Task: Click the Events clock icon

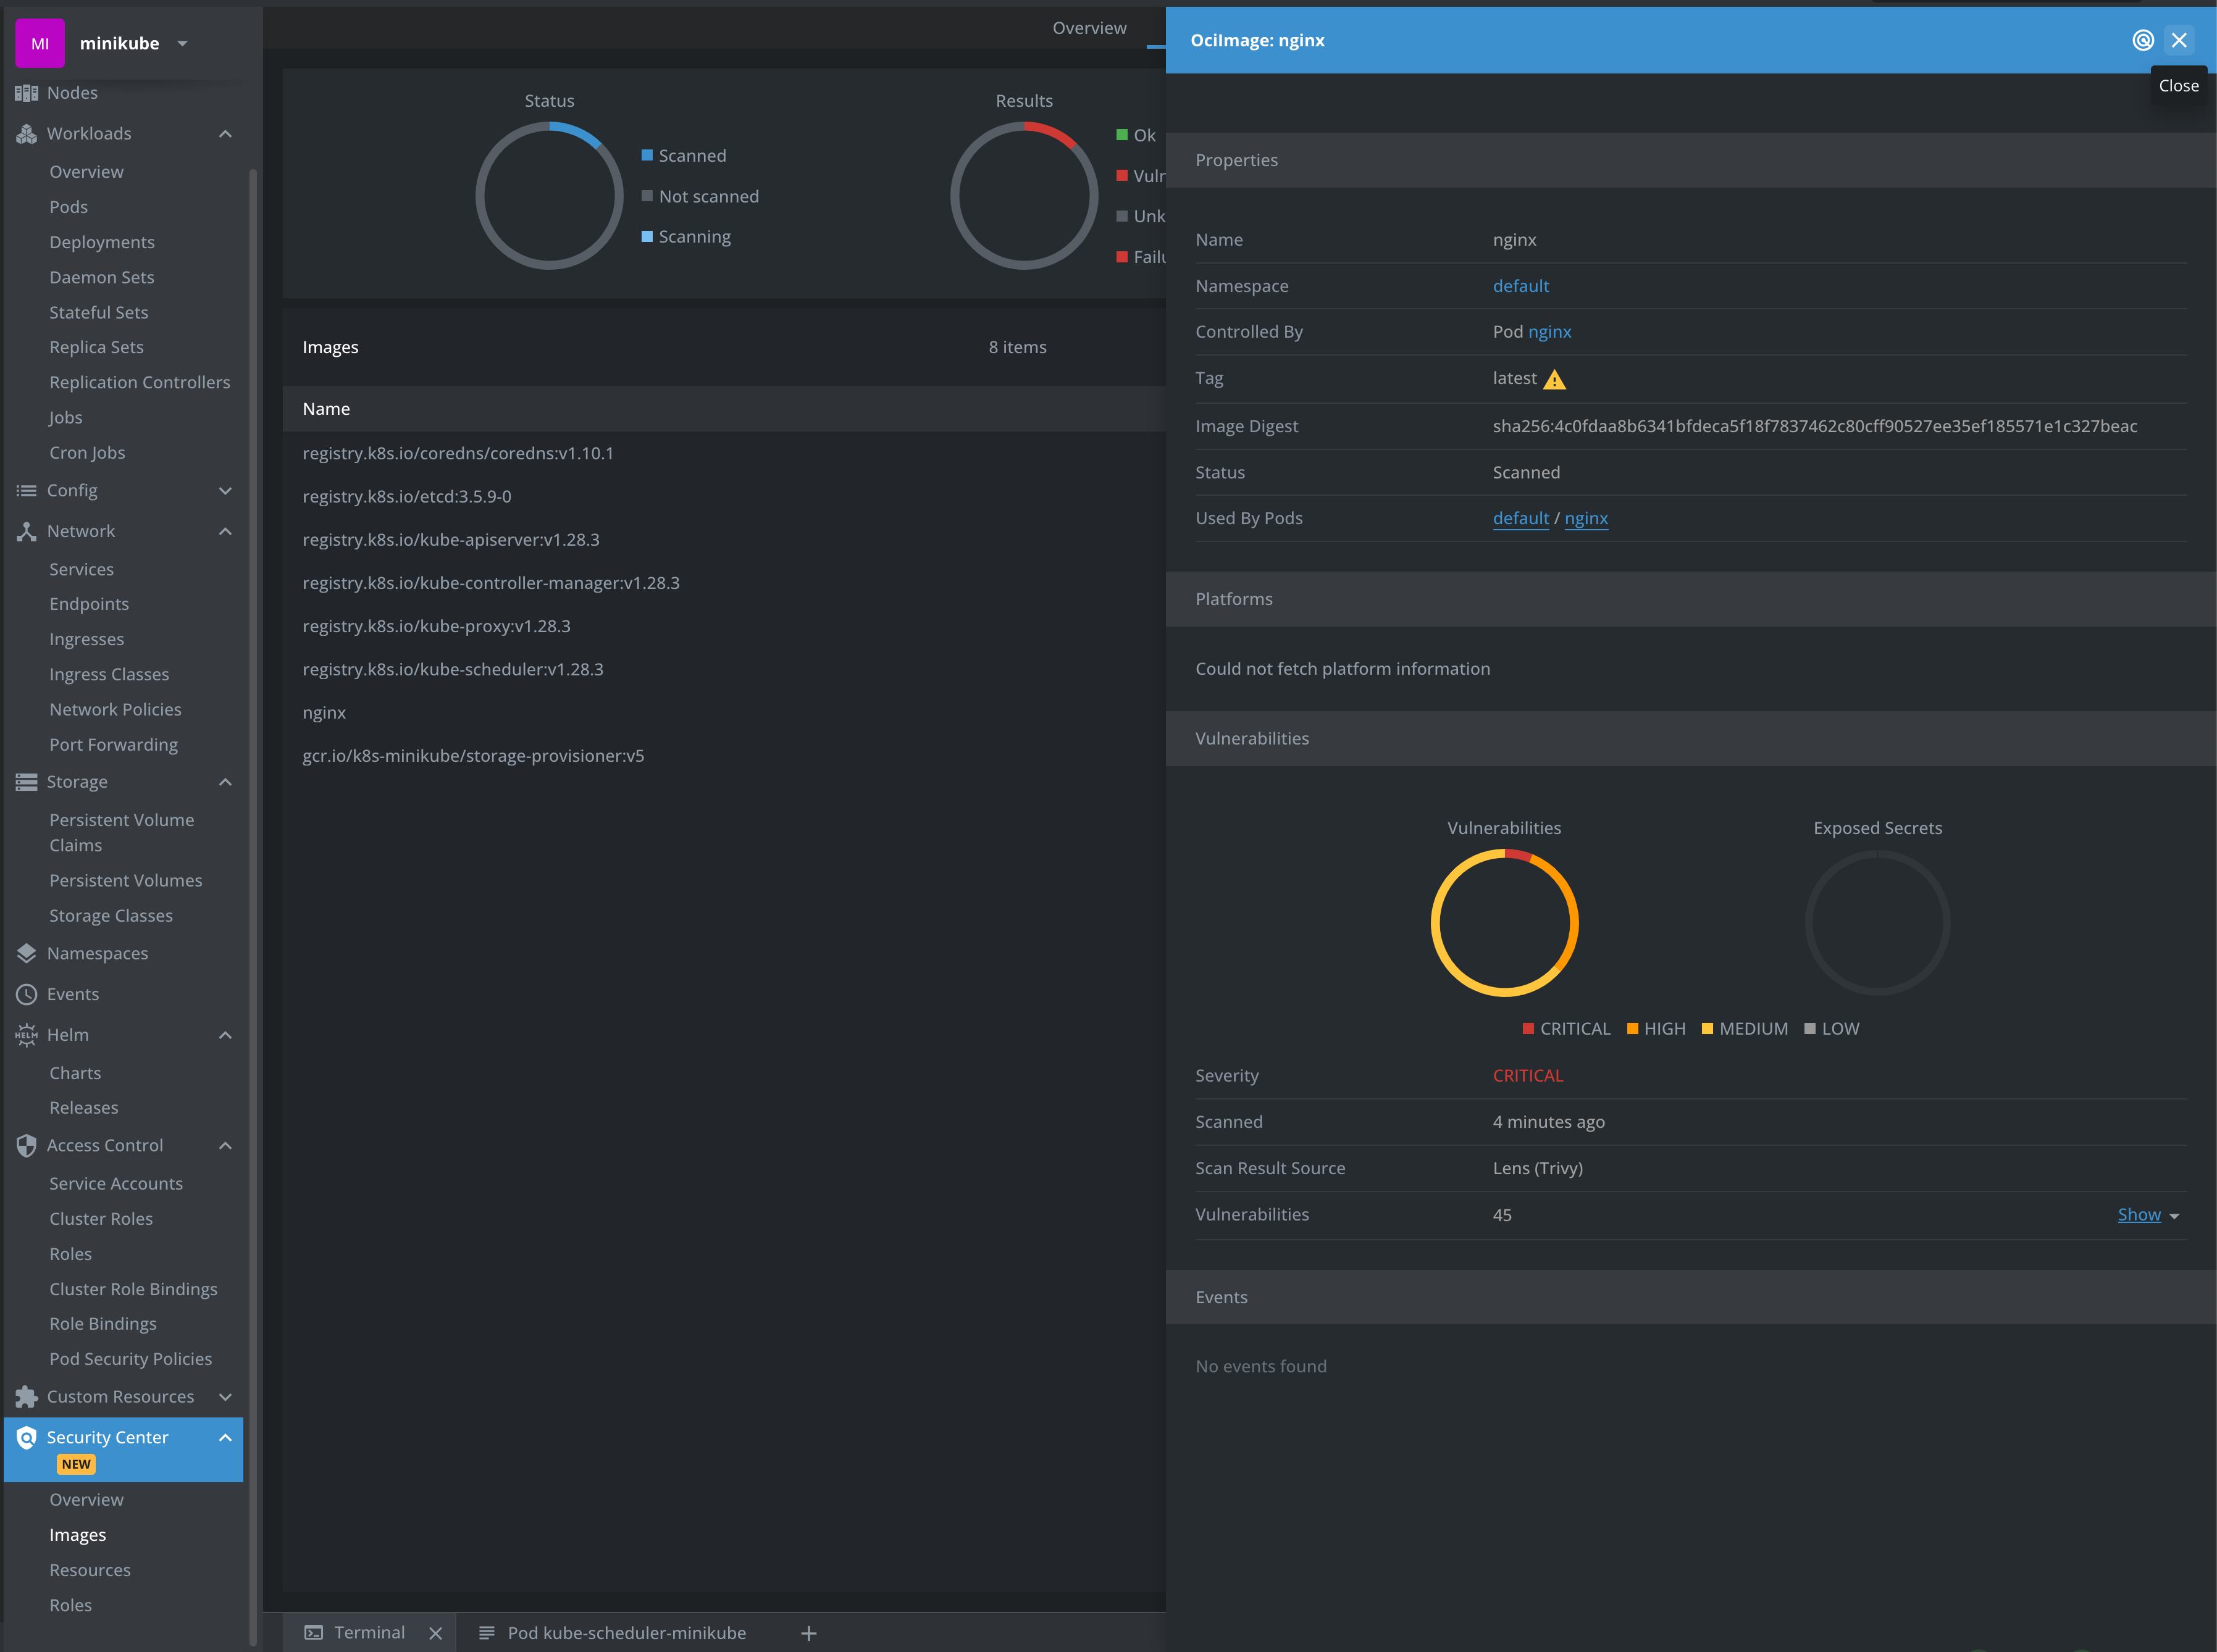Action: (x=26, y=994)
